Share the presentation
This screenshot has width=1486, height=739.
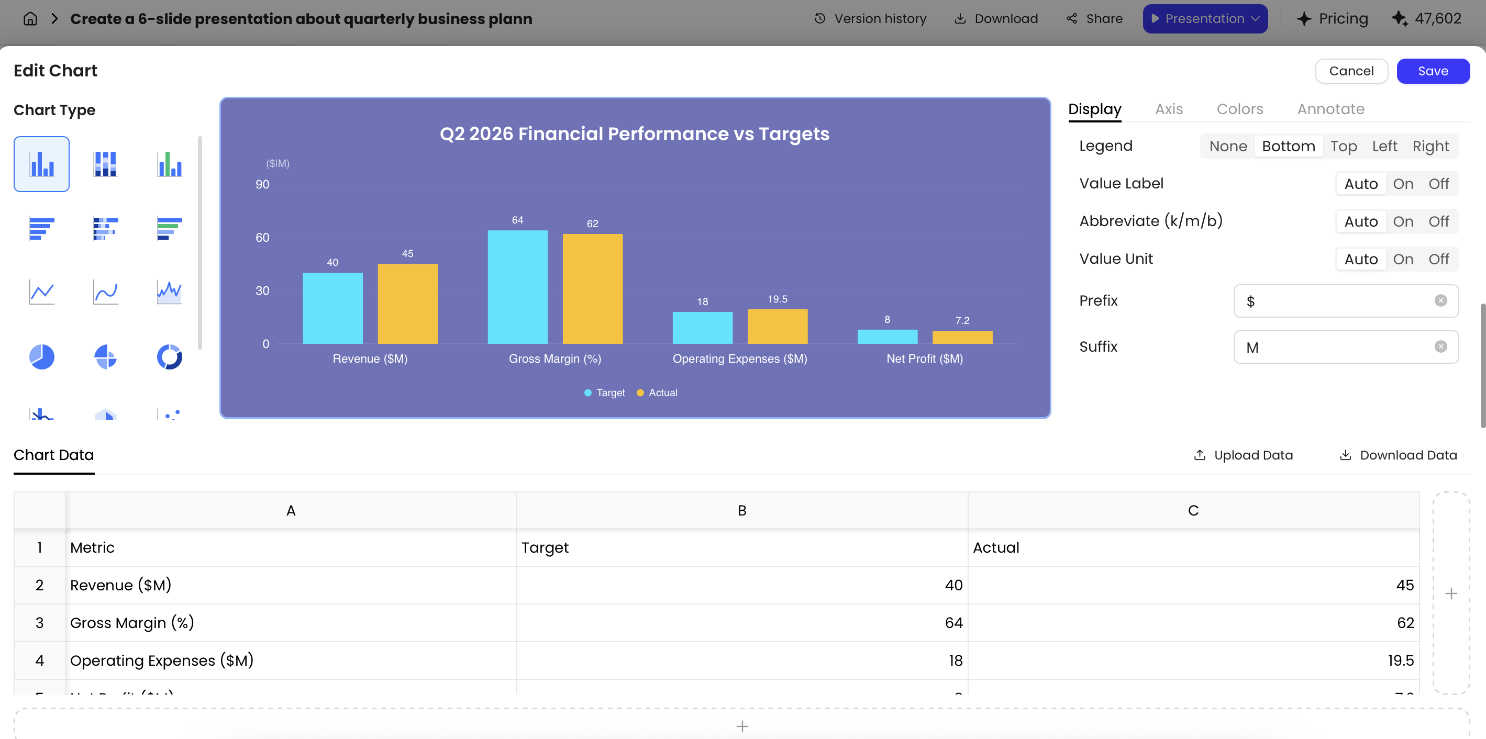(1094, 18)
